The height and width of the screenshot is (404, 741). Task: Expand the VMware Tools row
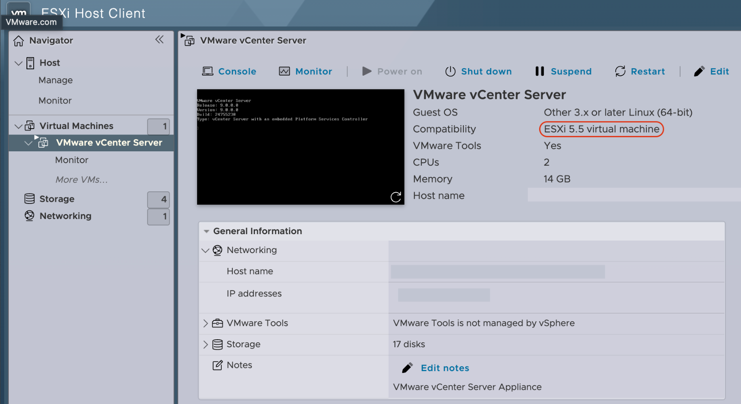205,323
